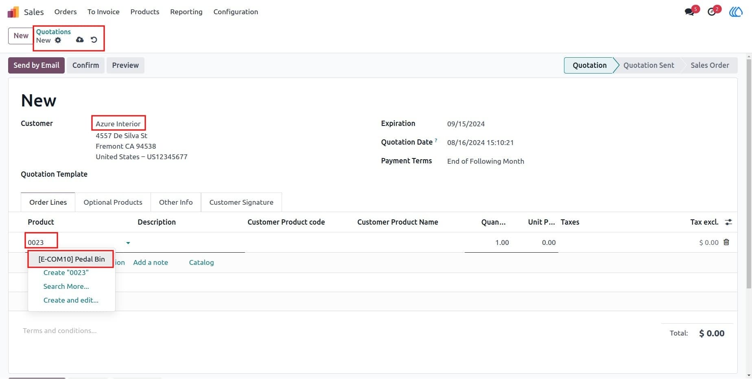
Task: Click the Terms and conditions field
Action: click(x=60, y=331)
